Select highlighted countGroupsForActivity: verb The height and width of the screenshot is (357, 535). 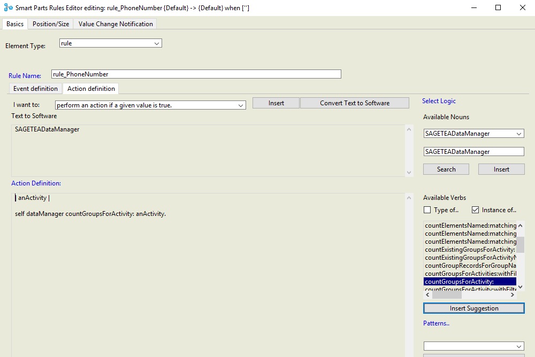(470, 282)
